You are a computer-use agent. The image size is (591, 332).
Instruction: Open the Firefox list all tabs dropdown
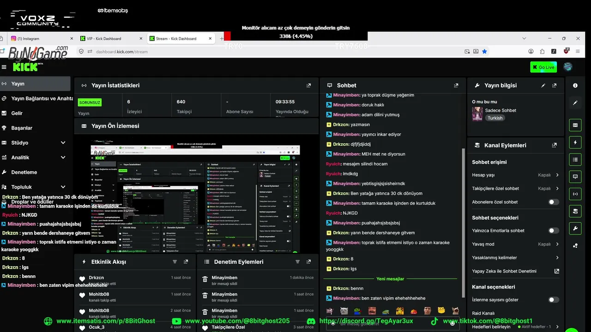(524, 38)
